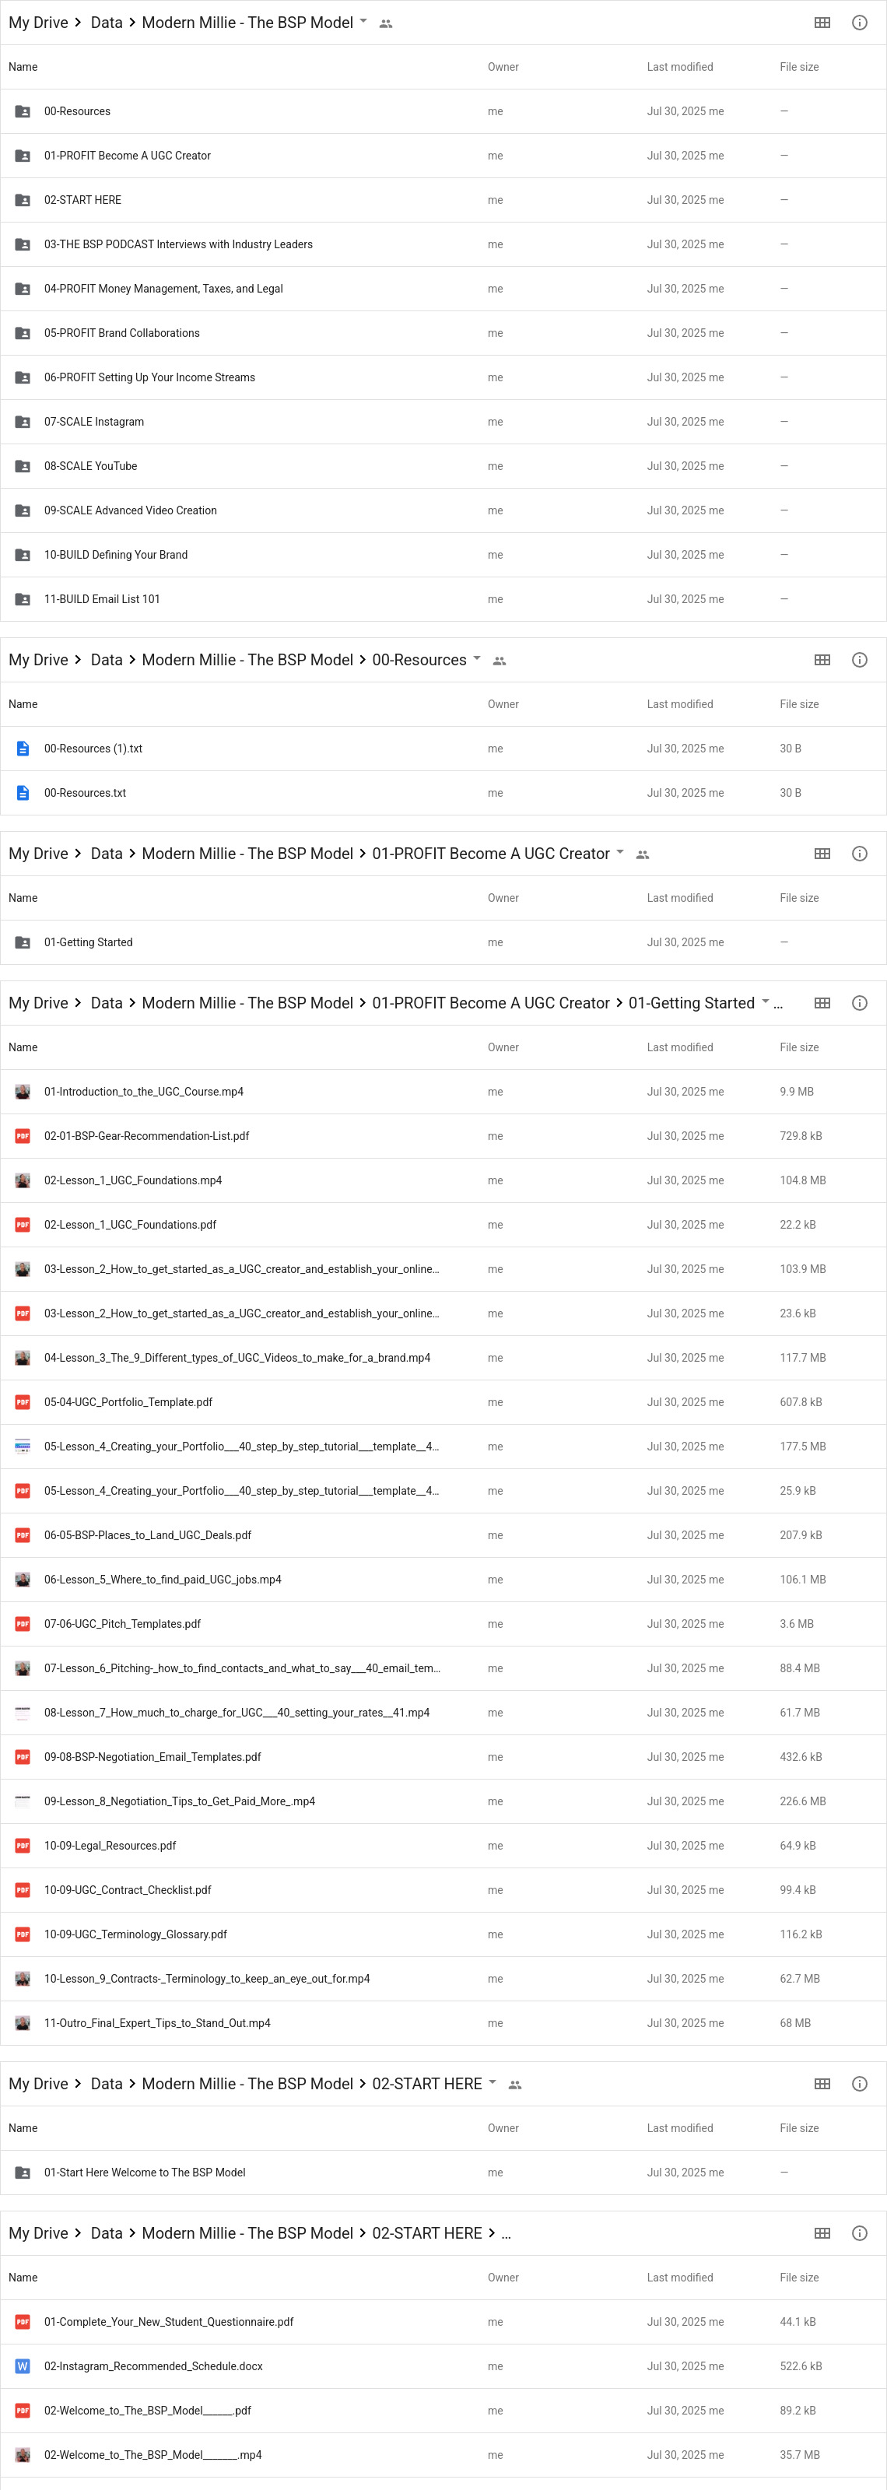Click the 177.5 MB file size value
Viewport: 887px width, 2490px height.
(x=803, y=1447)
